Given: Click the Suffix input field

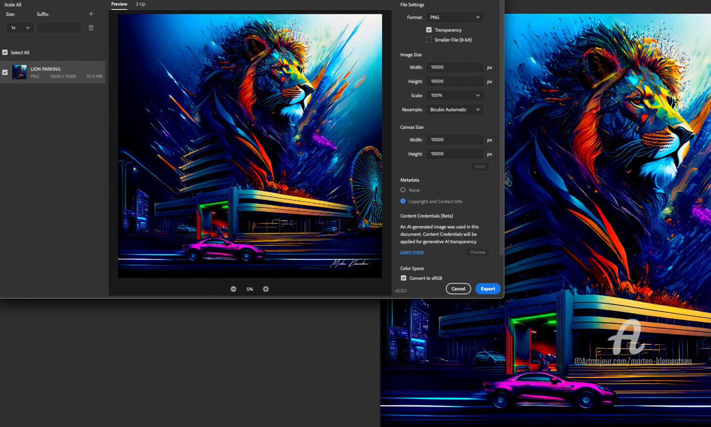Looking at the screenshot, I should tap(59, 28).
